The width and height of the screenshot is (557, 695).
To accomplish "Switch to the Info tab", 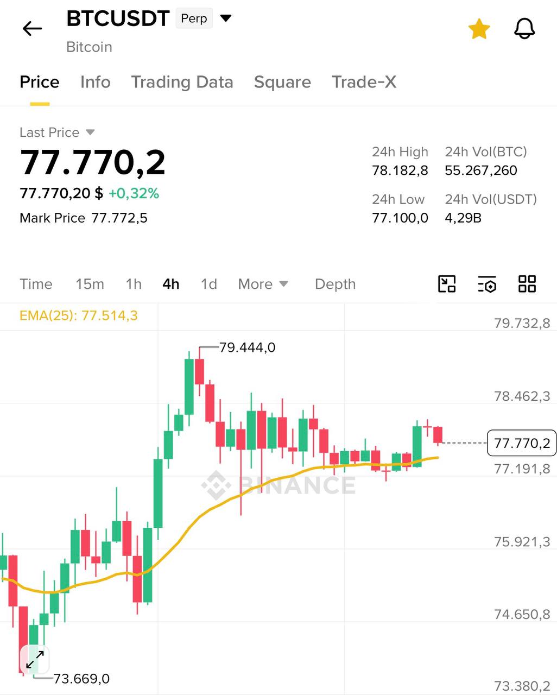I will pos(95,82).
